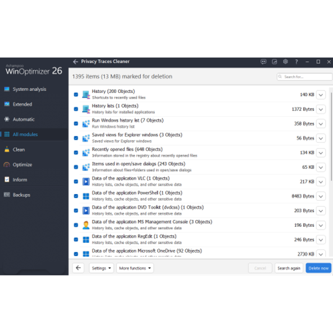Expand the History 140 KB row chevron

coord(321,95)
